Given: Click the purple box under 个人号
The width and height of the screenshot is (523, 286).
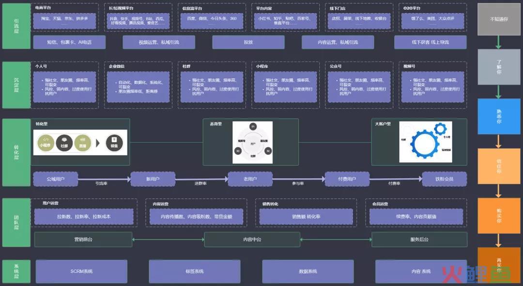Looking at the screenshot, I should coord(65,87).
